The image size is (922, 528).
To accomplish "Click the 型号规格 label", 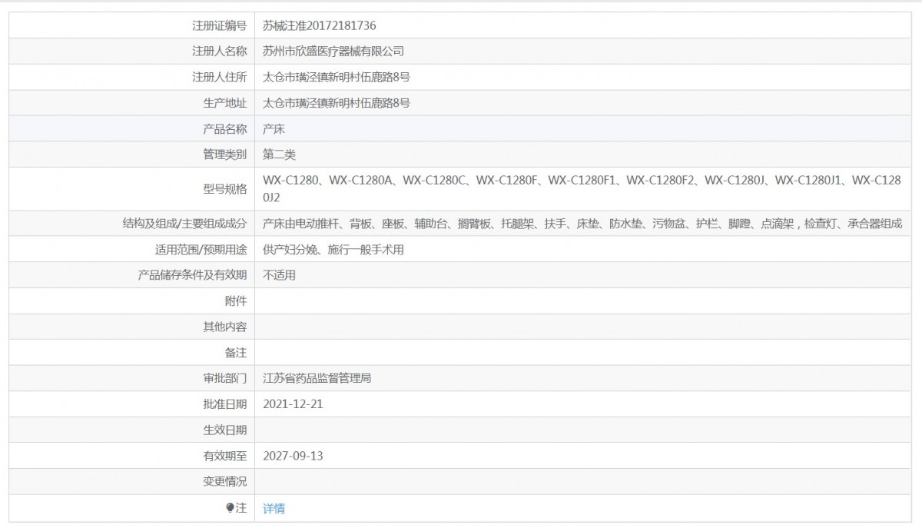I will pos(224,189).
